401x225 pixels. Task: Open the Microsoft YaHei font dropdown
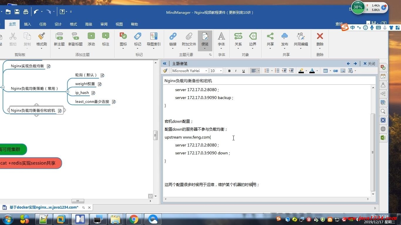click(206, 71)
